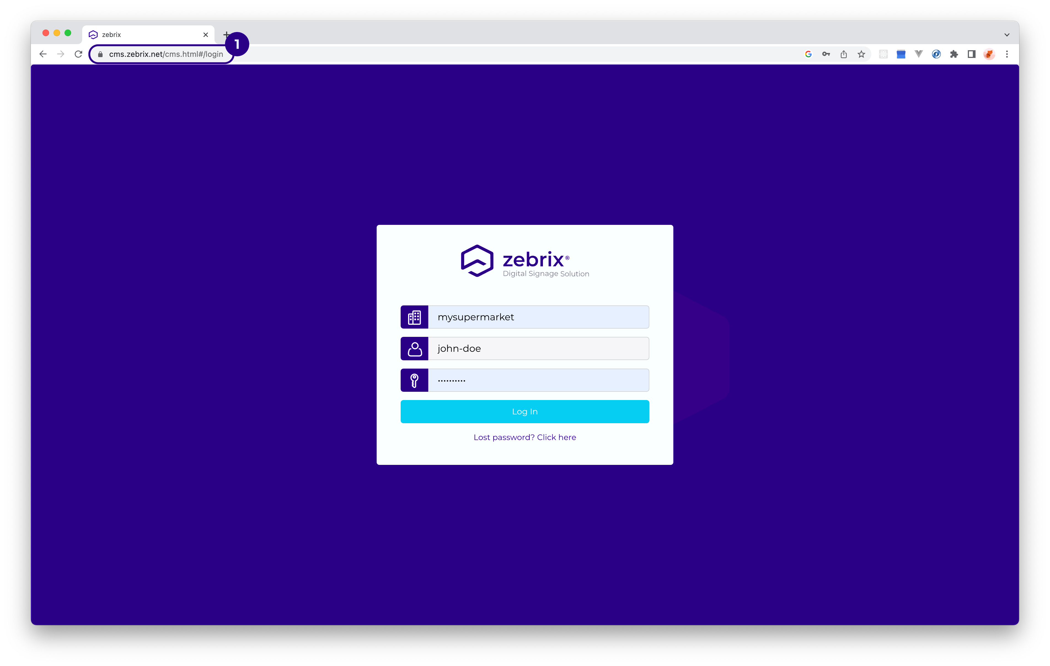The width and height of the screenshot is (1050, 666).
Task: Bookmark this page with star icon
Action: (861, 54)
